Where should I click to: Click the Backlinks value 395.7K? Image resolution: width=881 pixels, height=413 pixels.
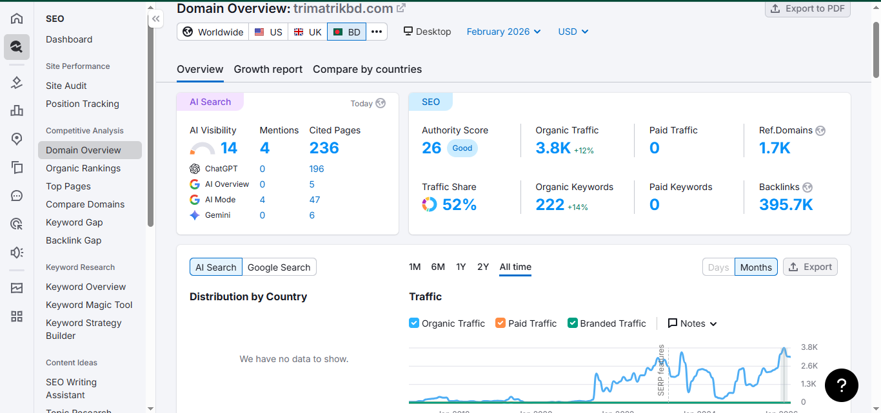point(786,205)
